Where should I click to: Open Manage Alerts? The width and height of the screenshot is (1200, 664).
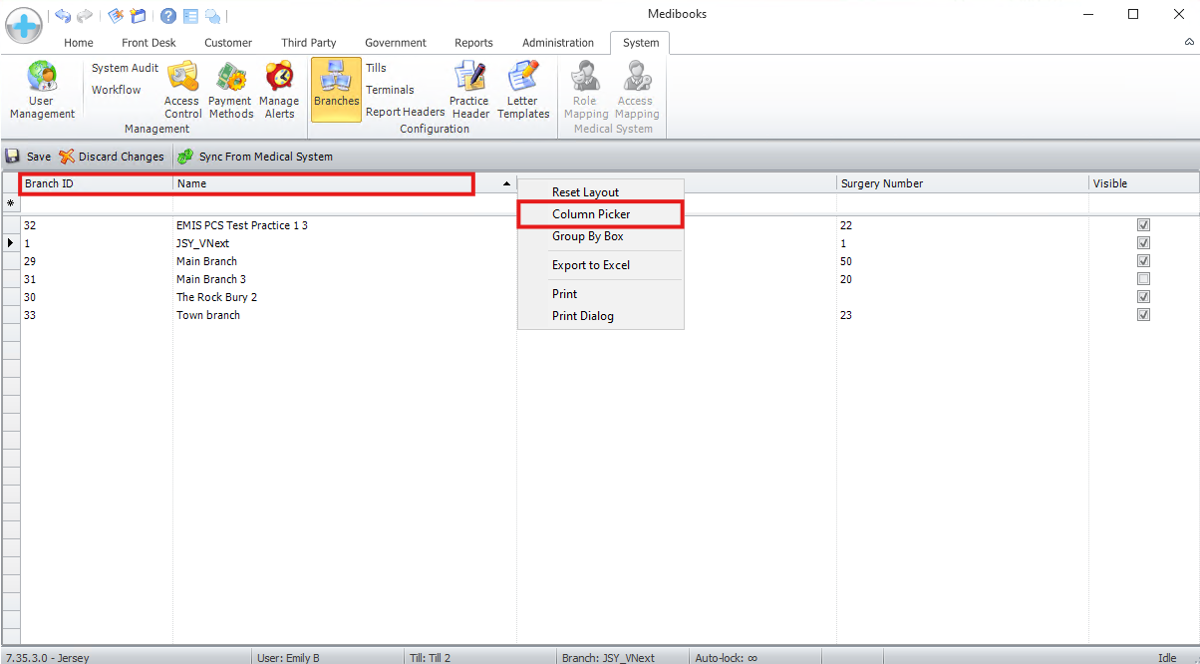tap(279, 91)
